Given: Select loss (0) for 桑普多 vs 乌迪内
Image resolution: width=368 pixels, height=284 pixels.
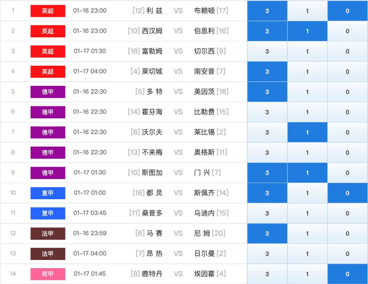Looking at the screenshot, I should 347,213.
